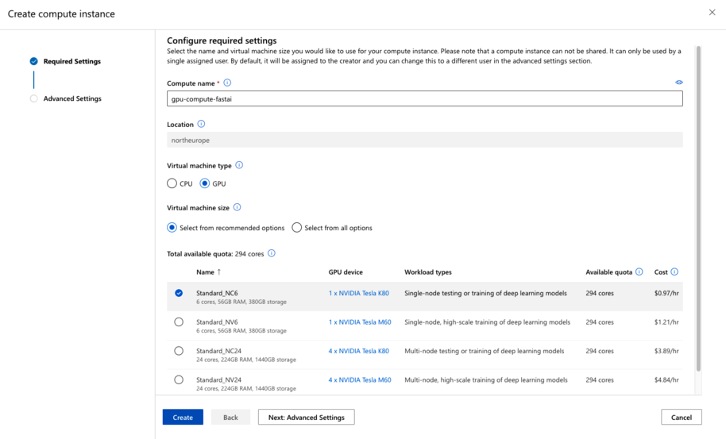Click the info icon beside Compute name
The image size is (726, 439).
(x=227, y=83)
